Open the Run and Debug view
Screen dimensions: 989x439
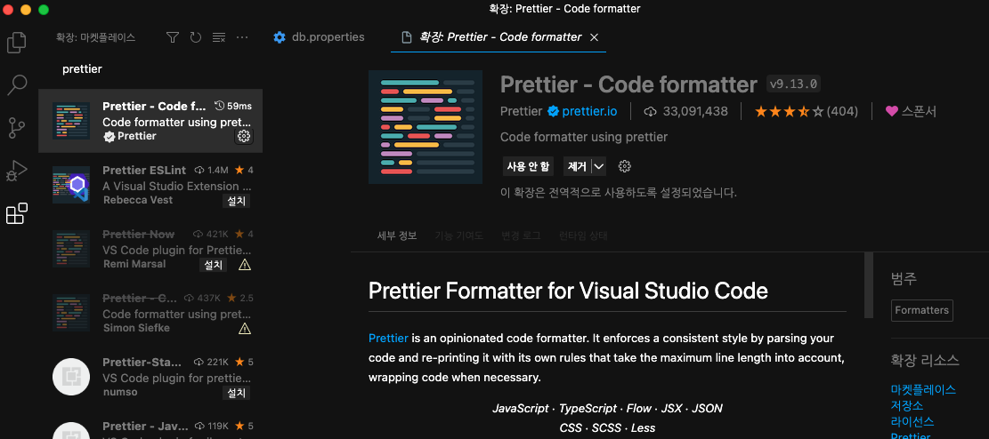(x=16, y=171)
